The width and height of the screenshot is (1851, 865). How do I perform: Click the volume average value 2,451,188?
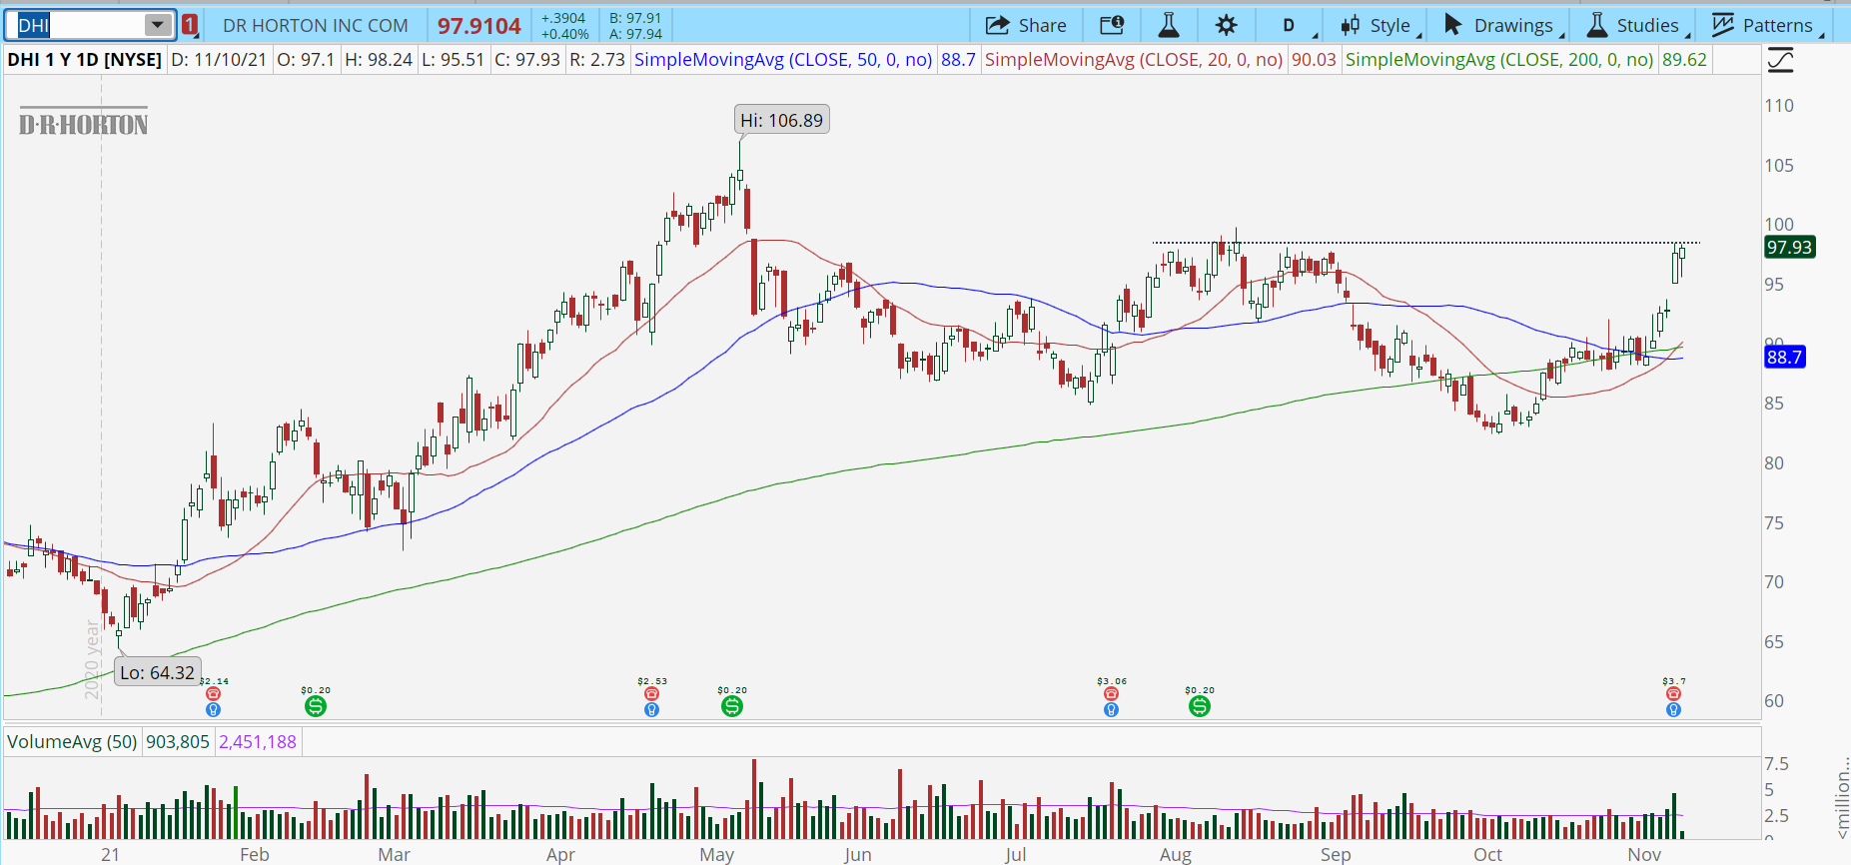coord(258,742)
